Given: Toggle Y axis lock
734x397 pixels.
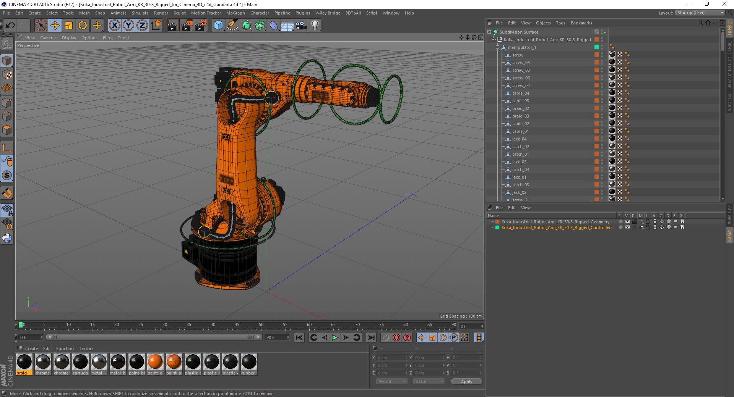Looking at the screenshot, I should [128, 26].
